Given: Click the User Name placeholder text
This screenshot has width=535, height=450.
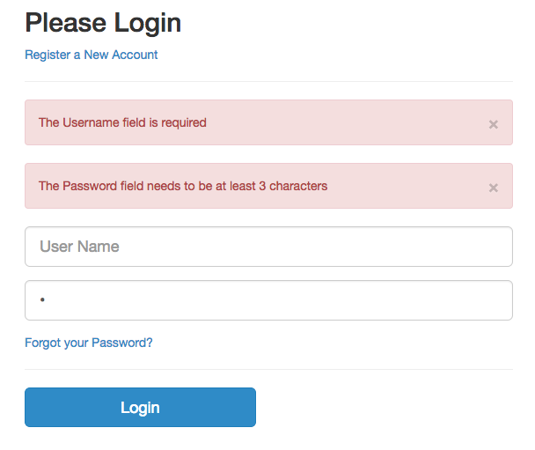Looking at the screenshot, I should point(79,247).
